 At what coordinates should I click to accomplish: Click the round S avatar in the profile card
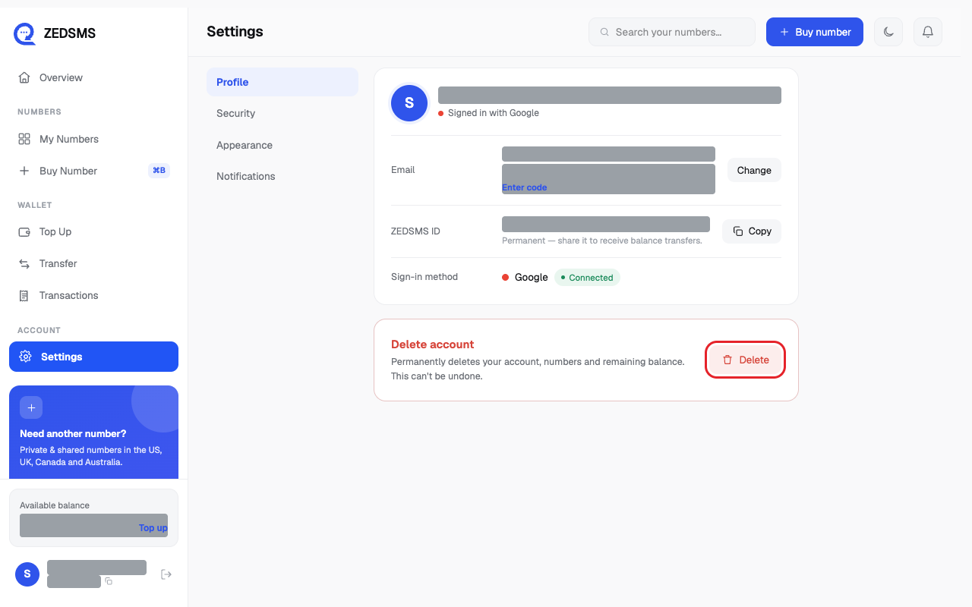point(409,103)
